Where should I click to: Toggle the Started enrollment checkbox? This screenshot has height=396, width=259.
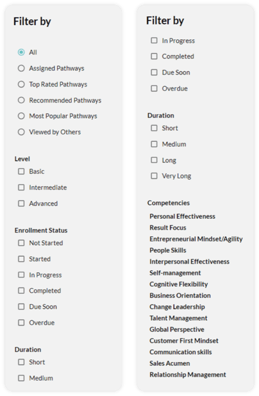[x=21, y=259]
